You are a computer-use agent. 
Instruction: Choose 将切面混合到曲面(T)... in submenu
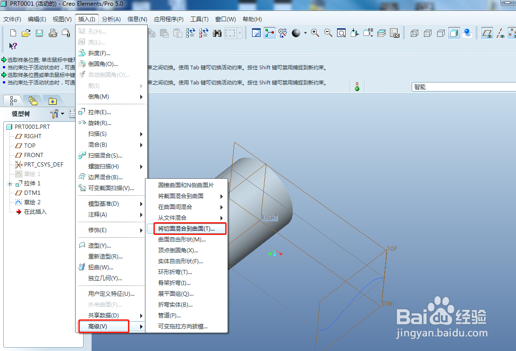pos(186,229)
